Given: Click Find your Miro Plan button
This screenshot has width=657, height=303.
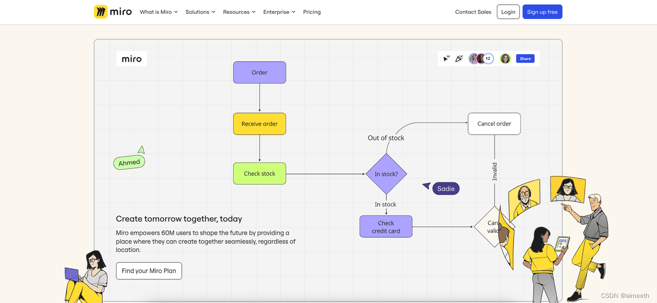Looking at the screenshot, I should click(x=149, y=271).
